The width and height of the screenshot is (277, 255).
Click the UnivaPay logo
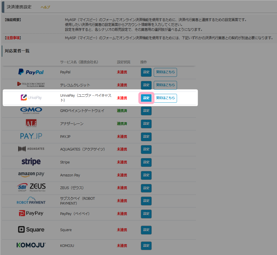(31, 98)
